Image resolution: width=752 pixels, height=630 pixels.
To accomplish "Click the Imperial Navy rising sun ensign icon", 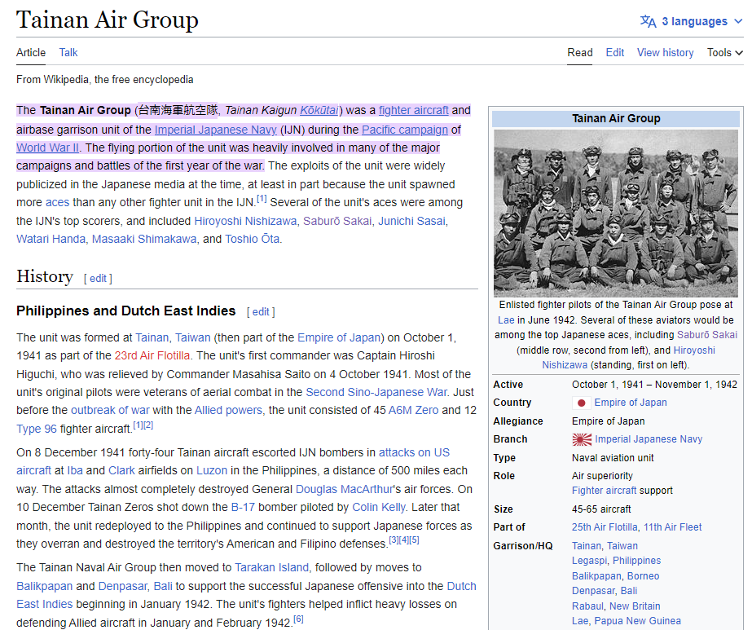I will [581, 439].
